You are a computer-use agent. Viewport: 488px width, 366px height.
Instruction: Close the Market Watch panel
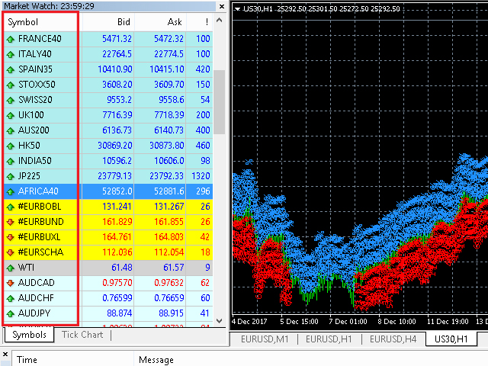click(222, 6)
